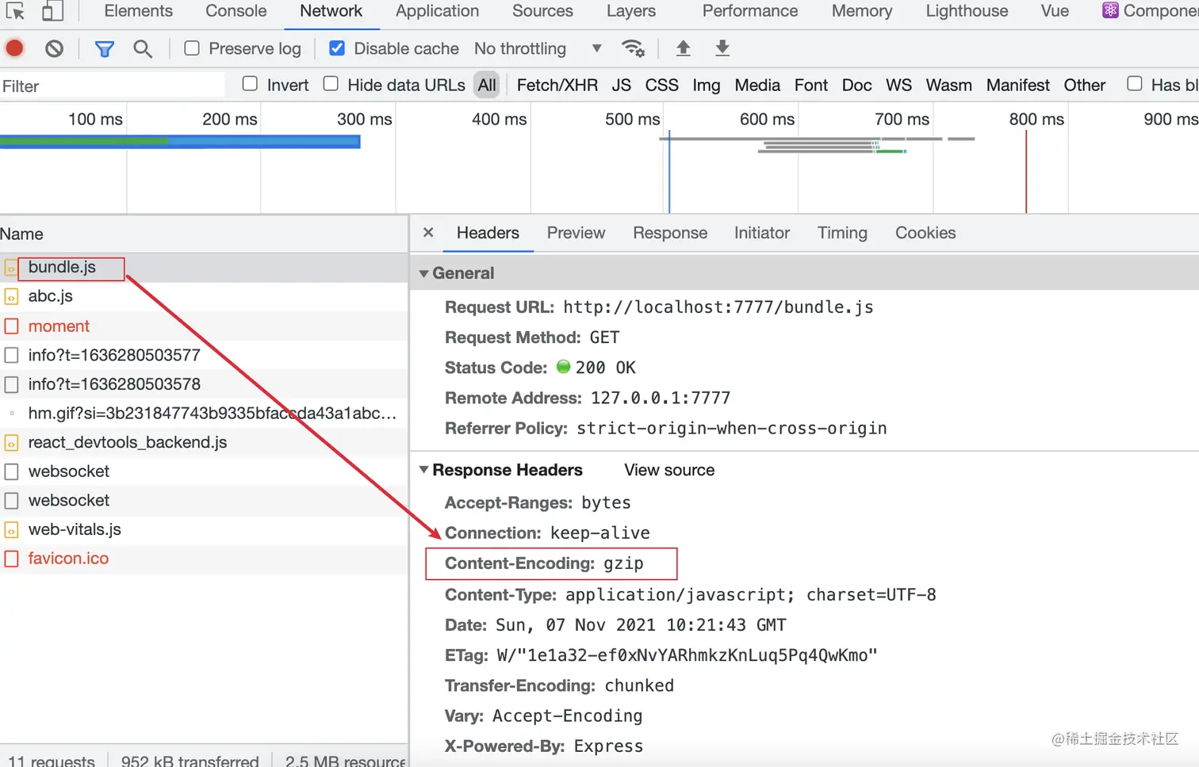The width and height of the screenshot is (1199, 767).
Task: Filter requests by Doc type
Action: click(856, 85)
